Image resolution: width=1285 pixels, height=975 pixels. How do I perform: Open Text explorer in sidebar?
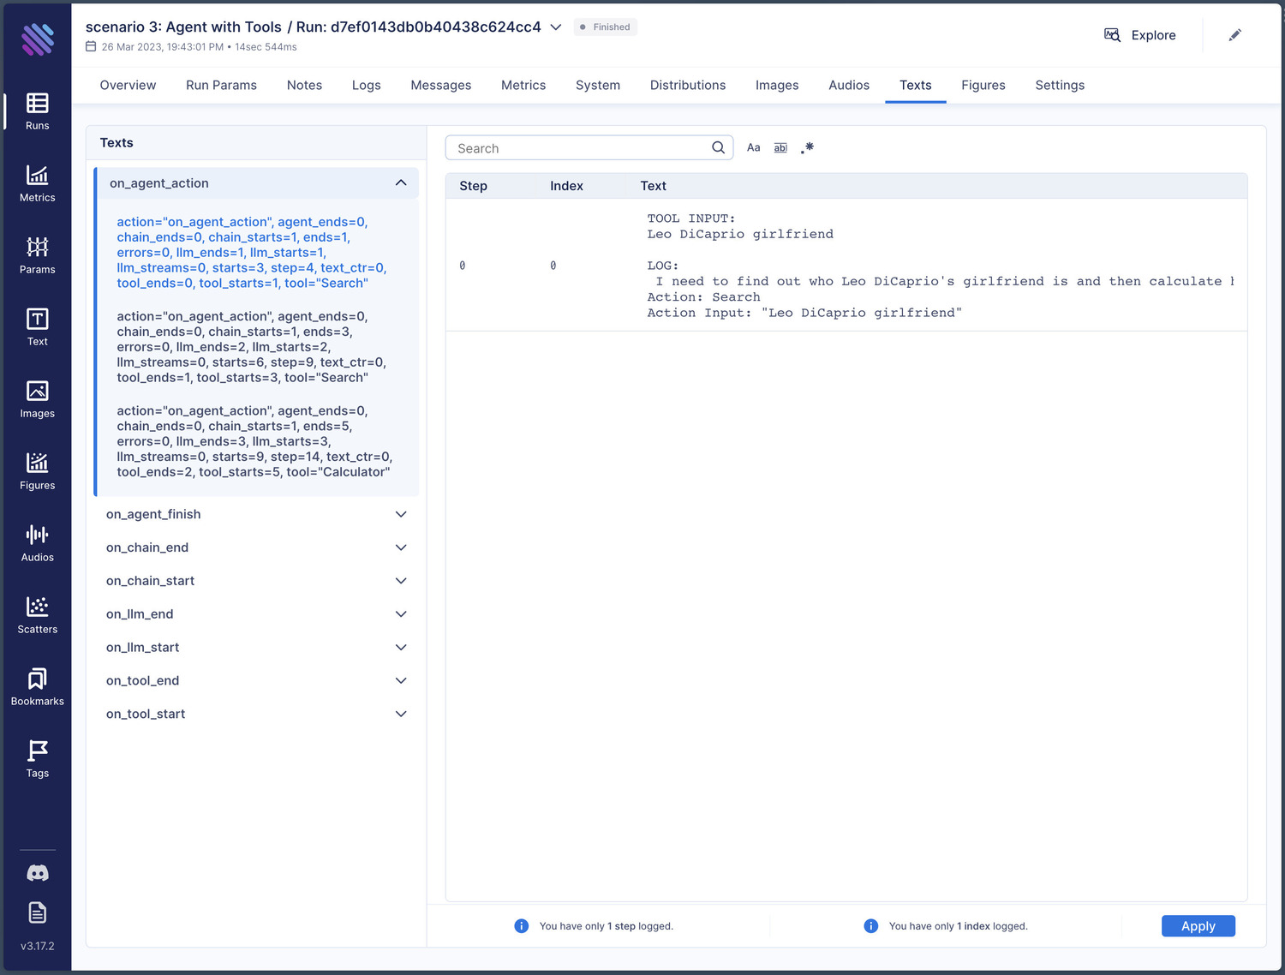pyautogui.click(x=38, y=327)
